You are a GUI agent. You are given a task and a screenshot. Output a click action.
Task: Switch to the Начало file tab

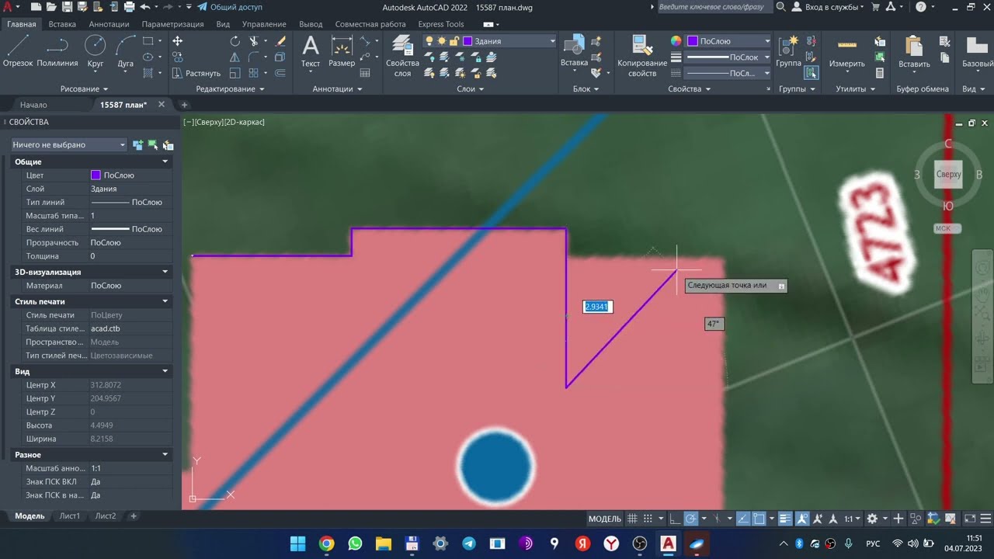pos(33,105)
